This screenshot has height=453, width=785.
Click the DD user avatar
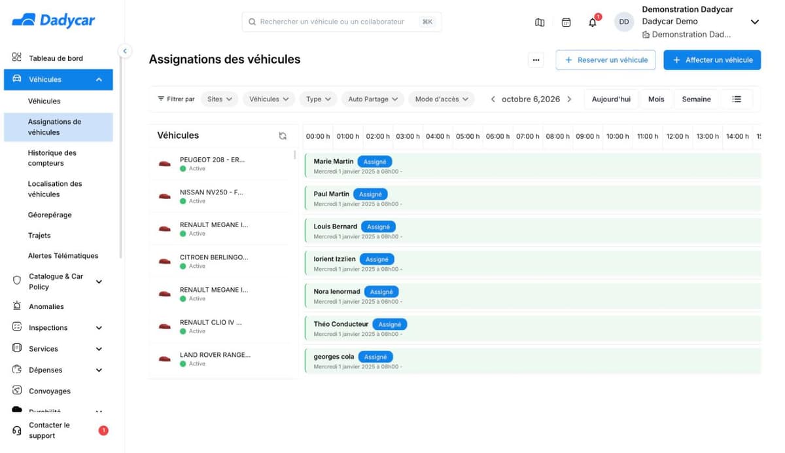pyautogui.click(x=624, y=22)
